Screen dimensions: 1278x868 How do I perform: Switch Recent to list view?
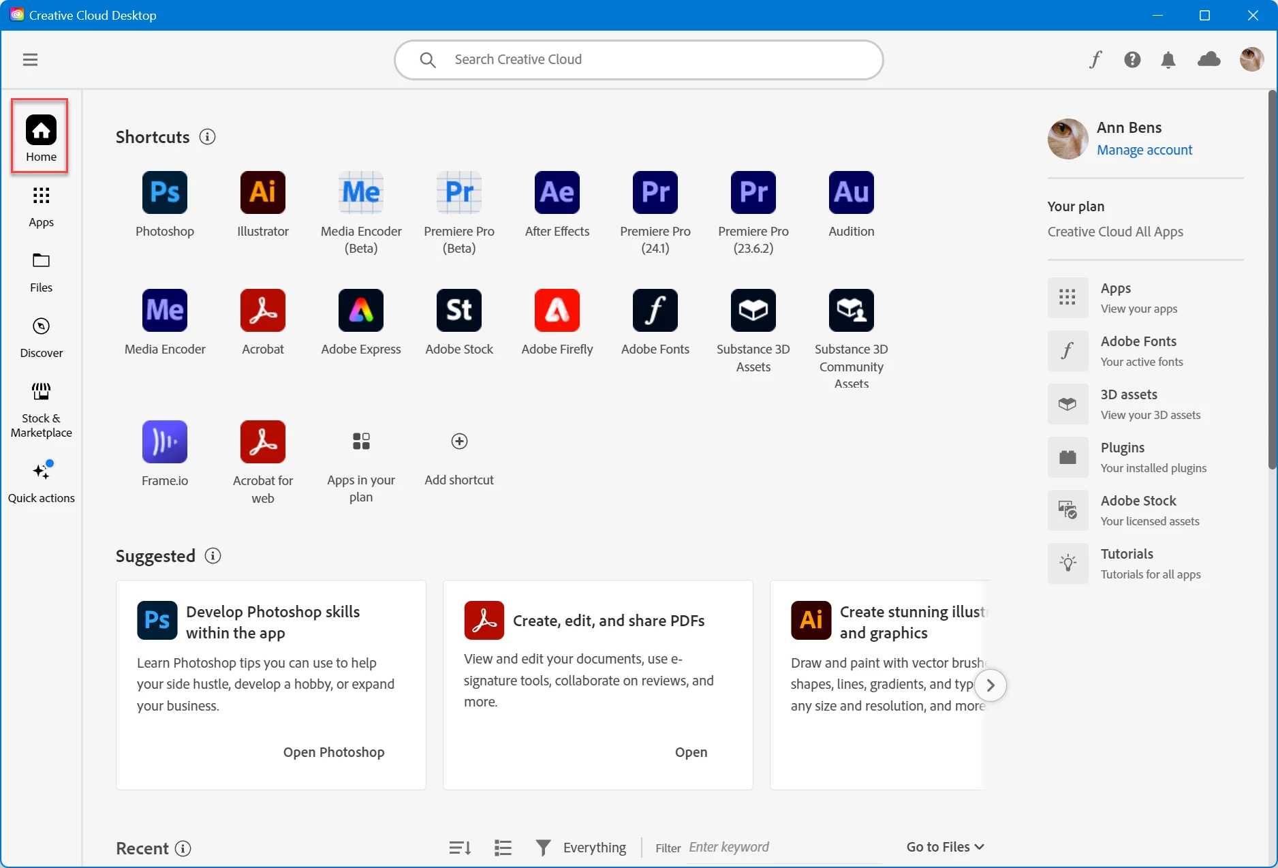503,848
